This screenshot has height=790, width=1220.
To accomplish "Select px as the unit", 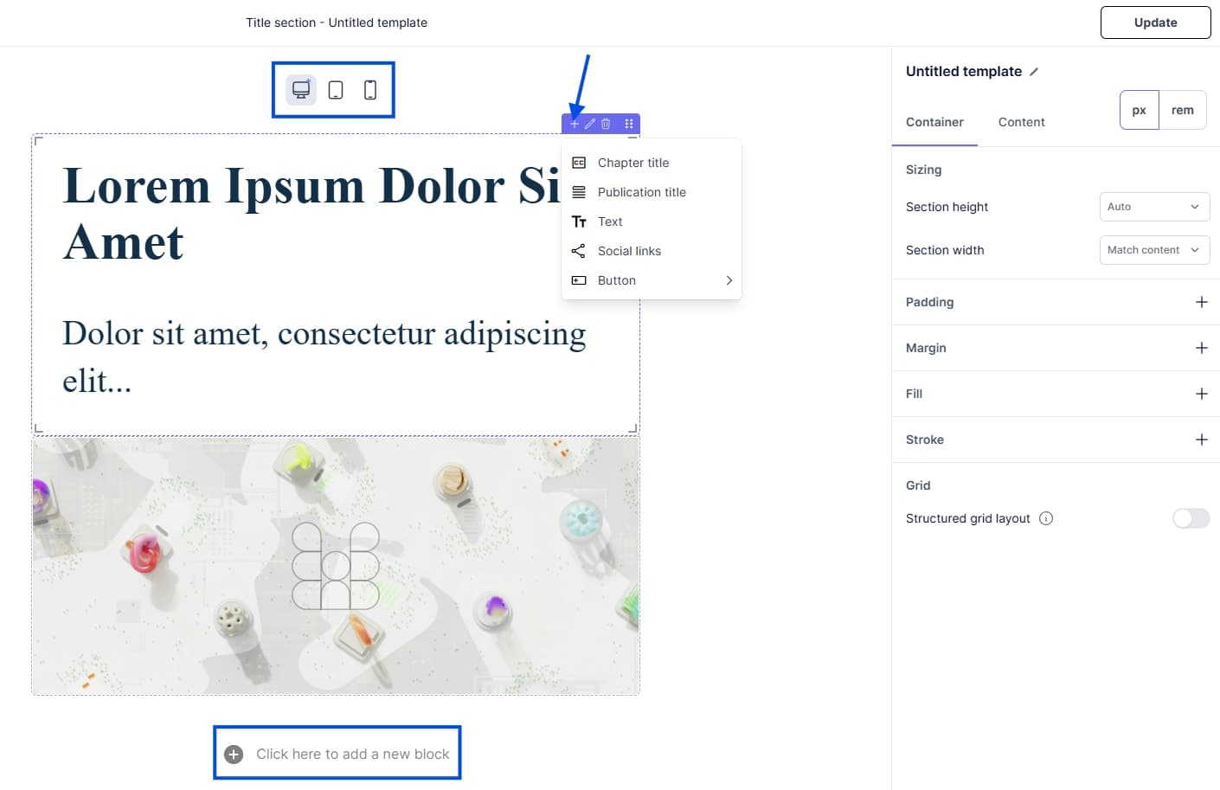I will coord(1139,110).
